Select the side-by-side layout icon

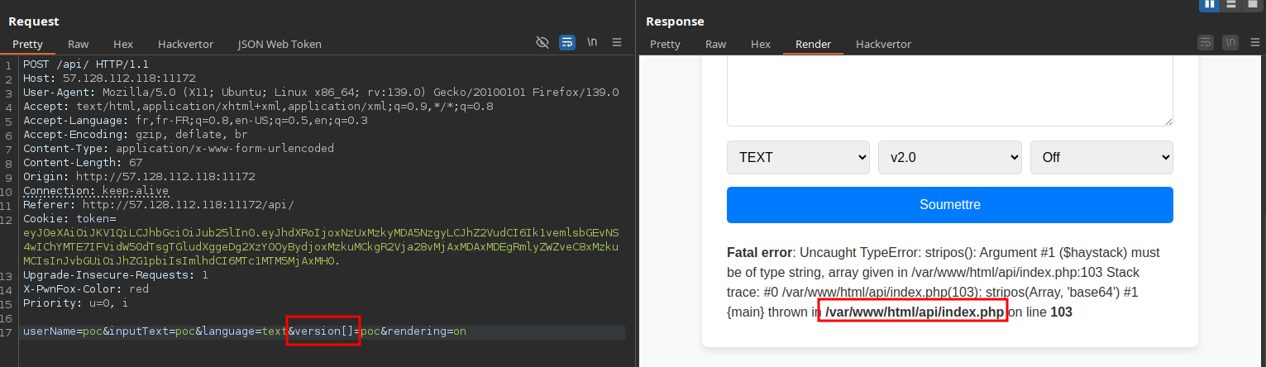click(x=1210, y=5)
